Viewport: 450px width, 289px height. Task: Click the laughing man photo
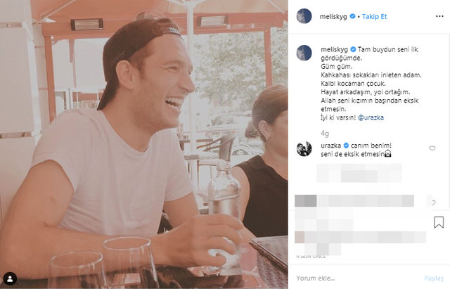[143, 144]
